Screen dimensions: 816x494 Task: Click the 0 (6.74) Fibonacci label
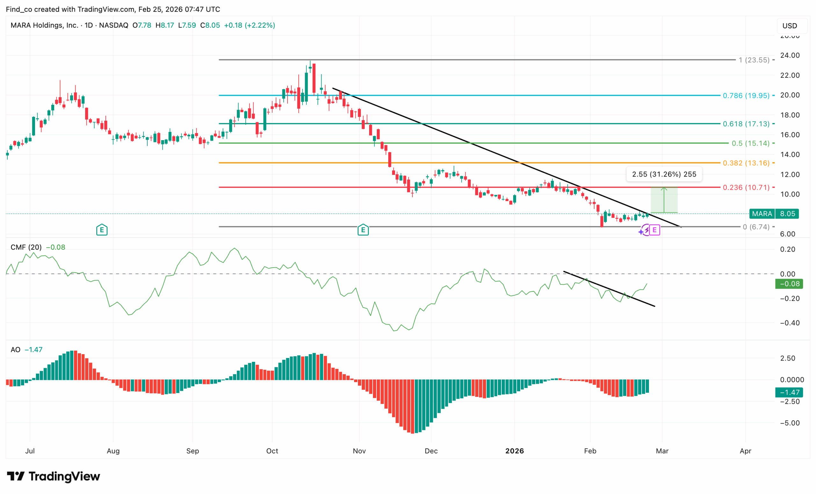point(756,227)
